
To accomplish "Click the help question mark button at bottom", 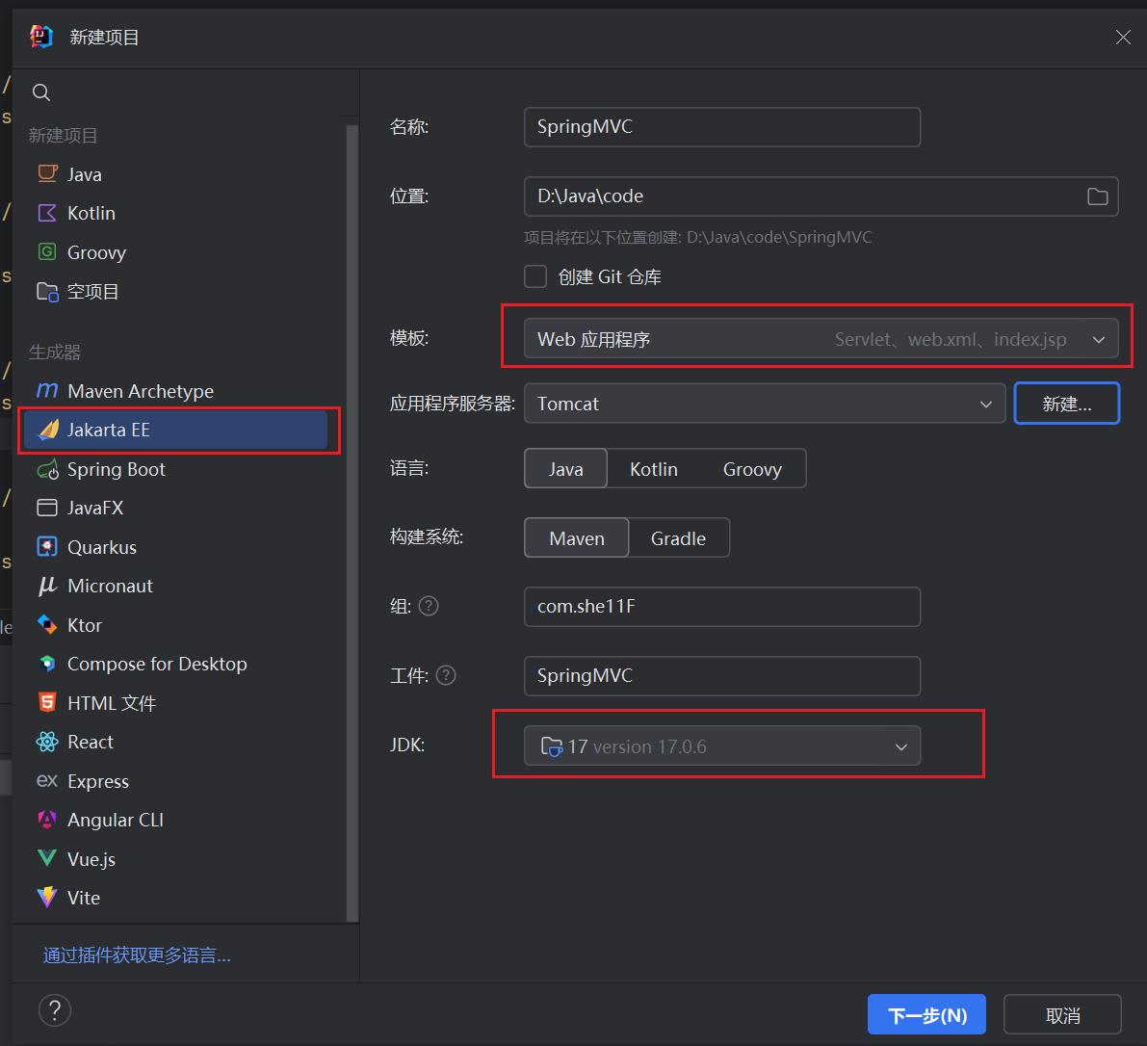I will click(55, 1011).
